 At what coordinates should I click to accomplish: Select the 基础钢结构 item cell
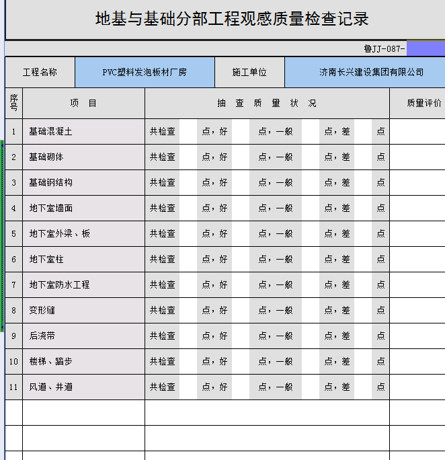[x=83, y=183]
